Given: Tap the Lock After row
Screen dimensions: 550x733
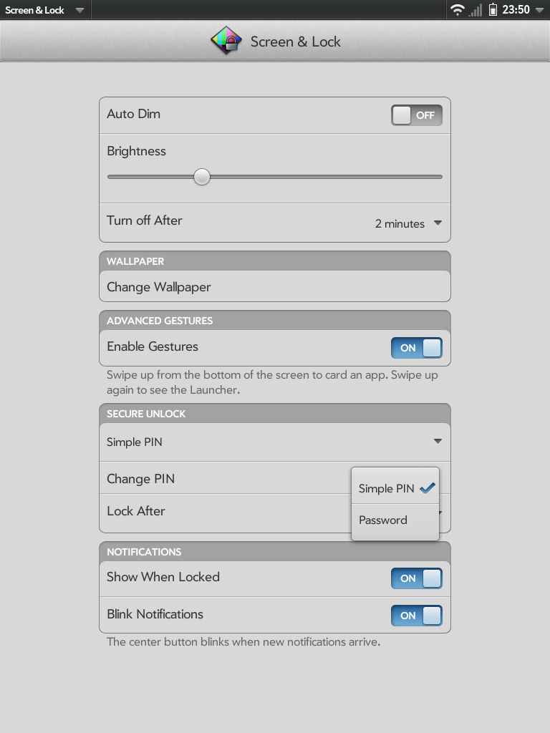Looking at the screenshot, I should point(215,511).
